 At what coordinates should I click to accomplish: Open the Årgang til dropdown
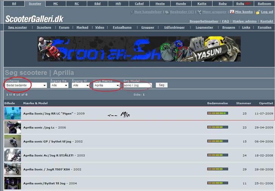tap(81, 85)
